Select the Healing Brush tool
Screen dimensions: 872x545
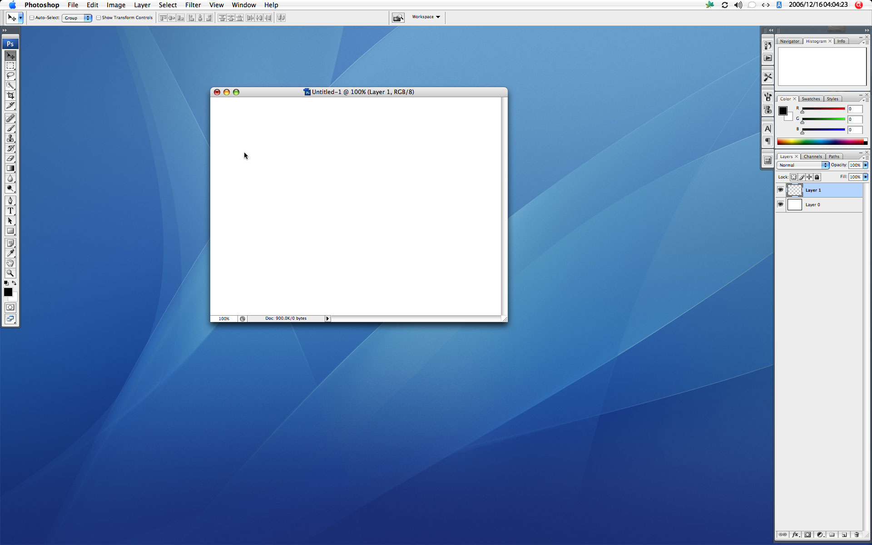click(10, 119)
